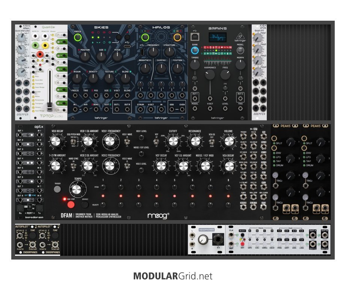
Task: Click the waveform display on Brains
Action: click(x=218, y=37)
